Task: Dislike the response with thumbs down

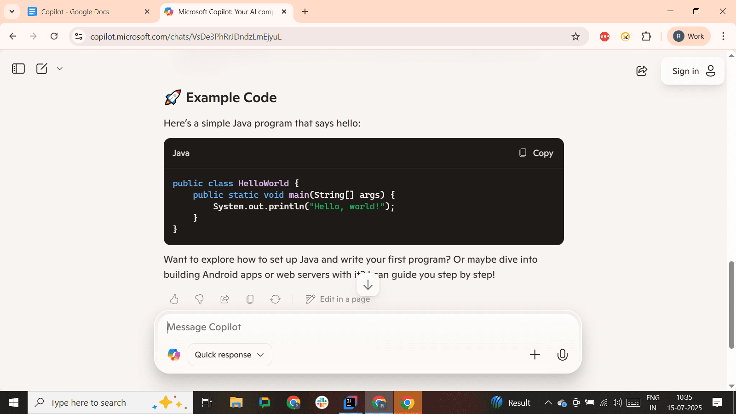Action: coord(199,299)
